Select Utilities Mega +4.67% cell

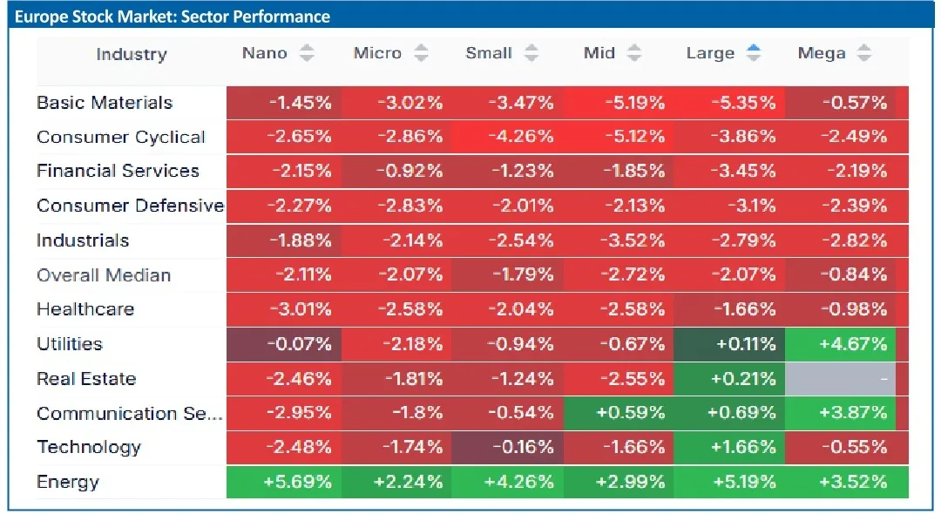[x=841, y=344]
